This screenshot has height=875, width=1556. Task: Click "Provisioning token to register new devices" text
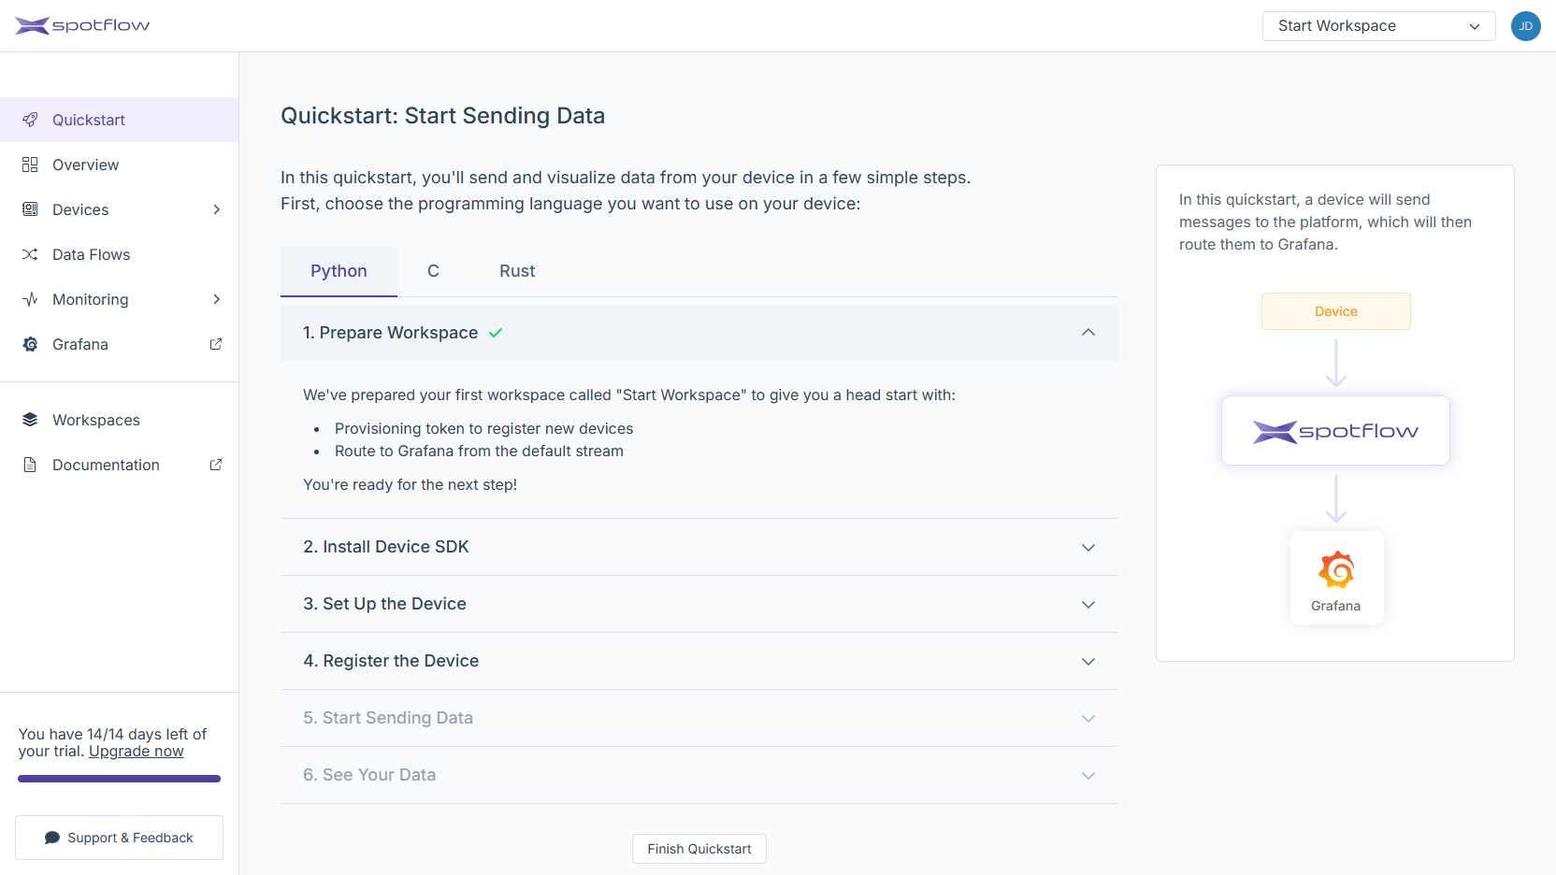484,428
